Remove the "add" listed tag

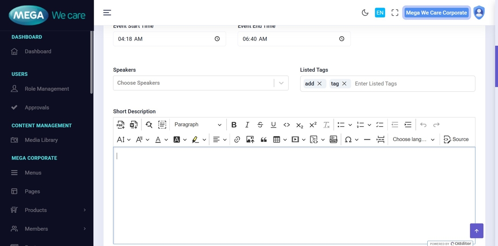(319, 84)
